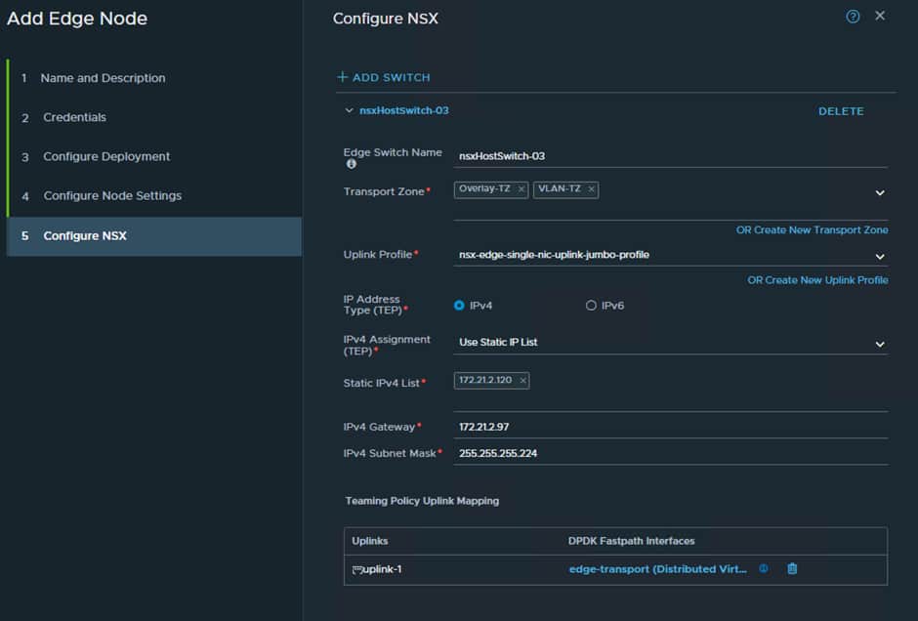Viewport: 918px width, 621px height.
Task: Close the Add Edge Node wizard
Action: pos(879,16)
